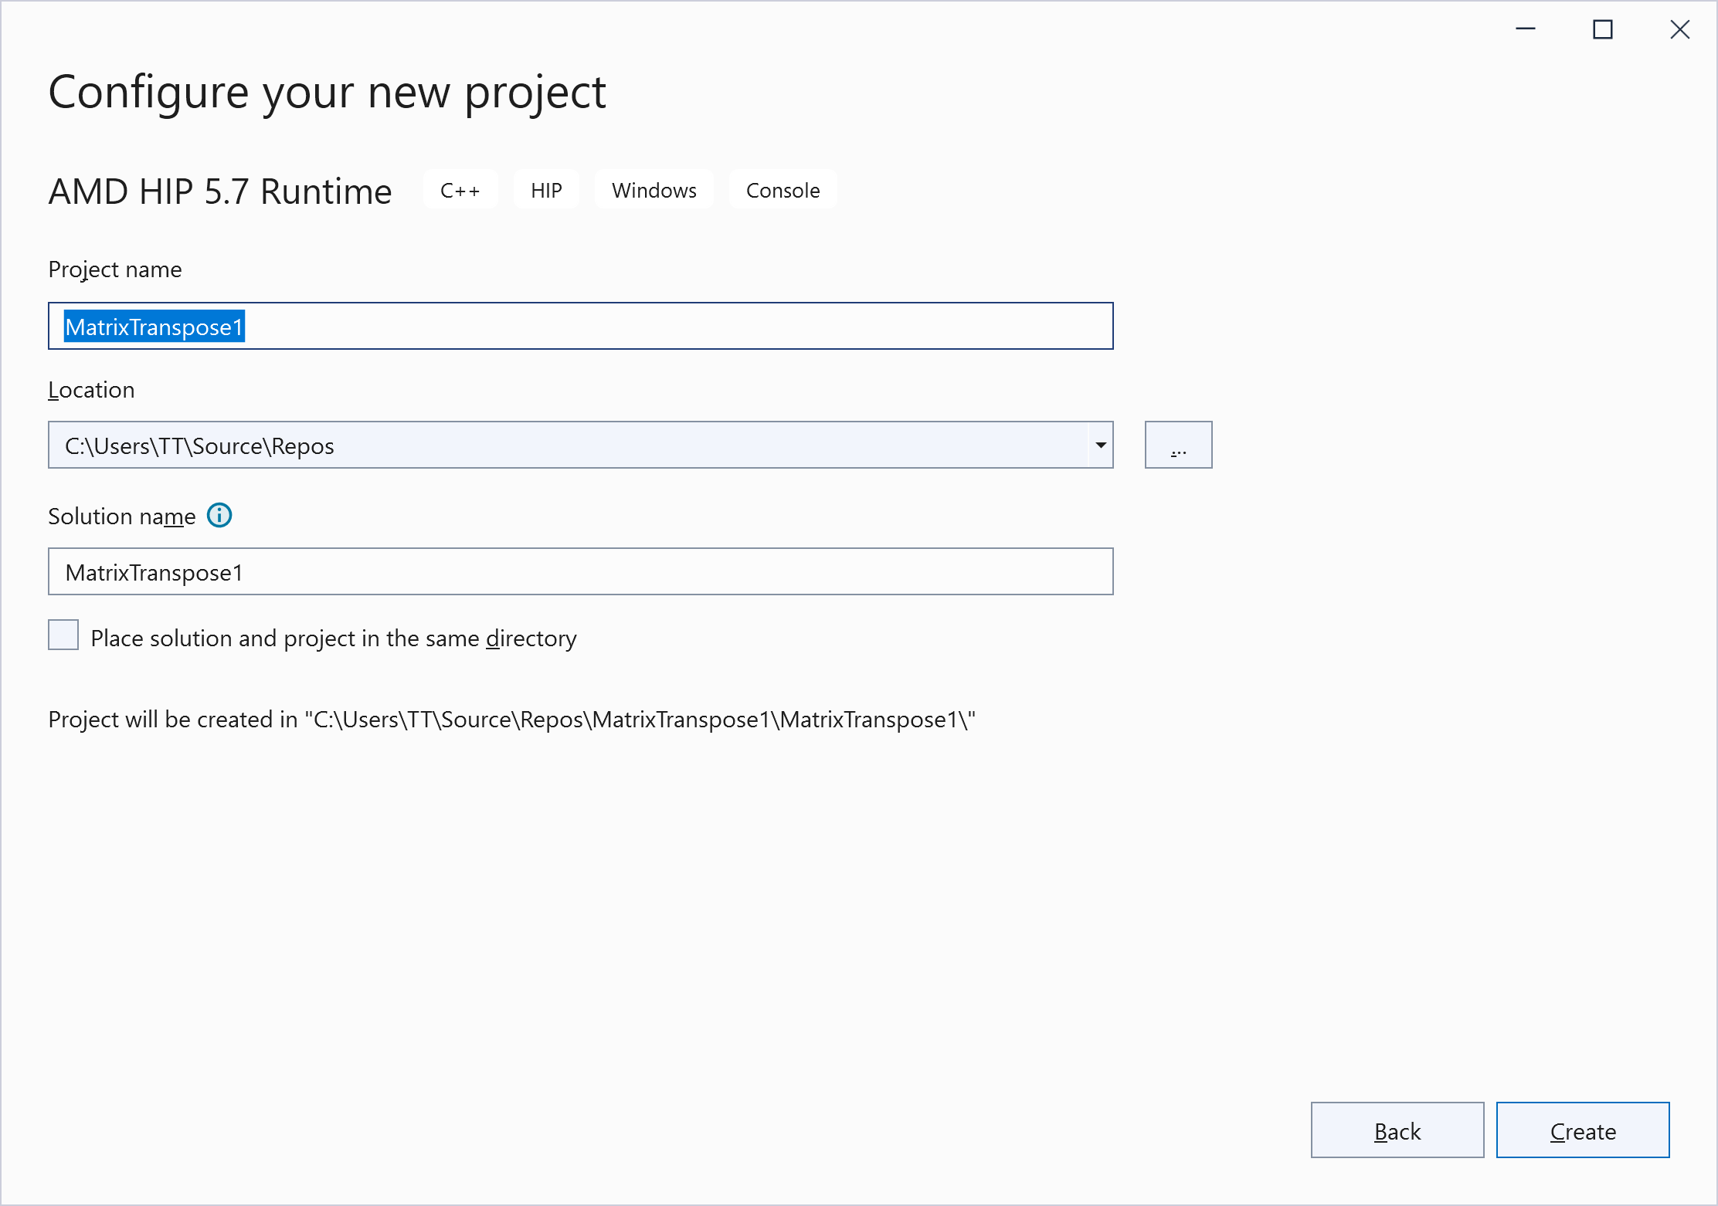Viewport: 1718px width, 1206px height.
Task: Click inside the Location path combo box
Action: point(568,445)
